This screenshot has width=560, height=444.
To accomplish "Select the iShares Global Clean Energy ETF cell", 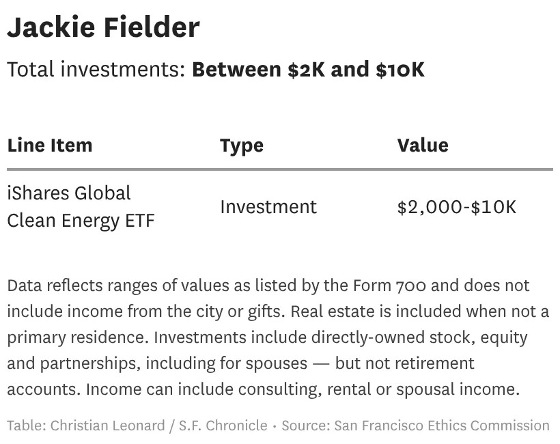I will [x=81, y=207].
